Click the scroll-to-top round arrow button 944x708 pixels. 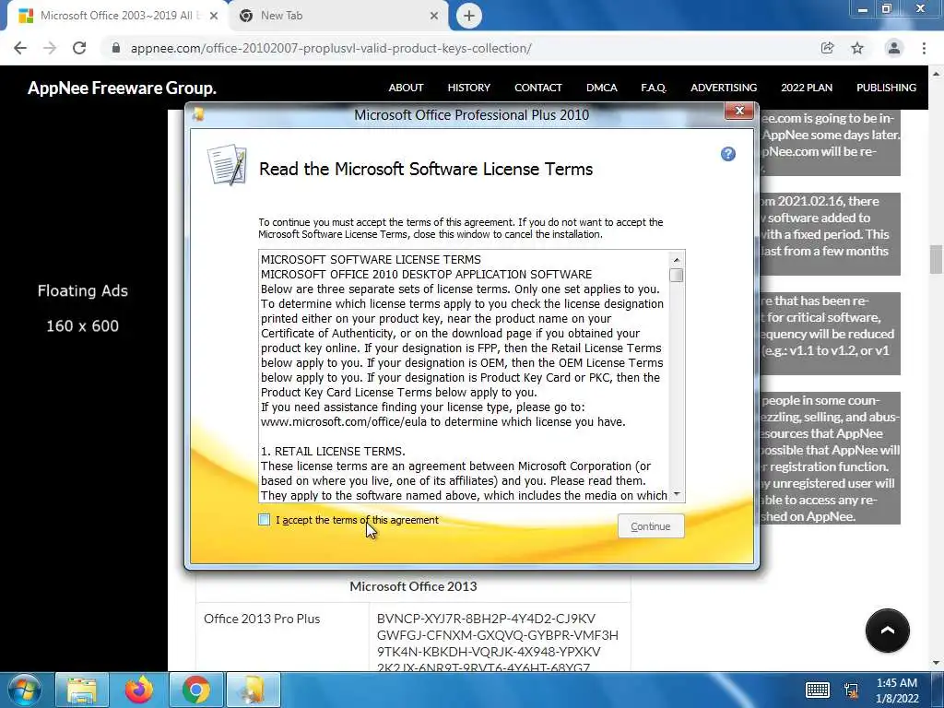(x=888, y=631)
